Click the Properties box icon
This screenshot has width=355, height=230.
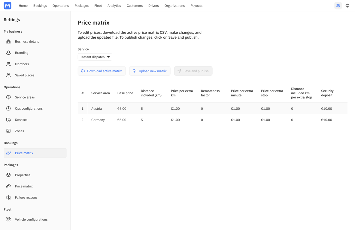(8, 175)
